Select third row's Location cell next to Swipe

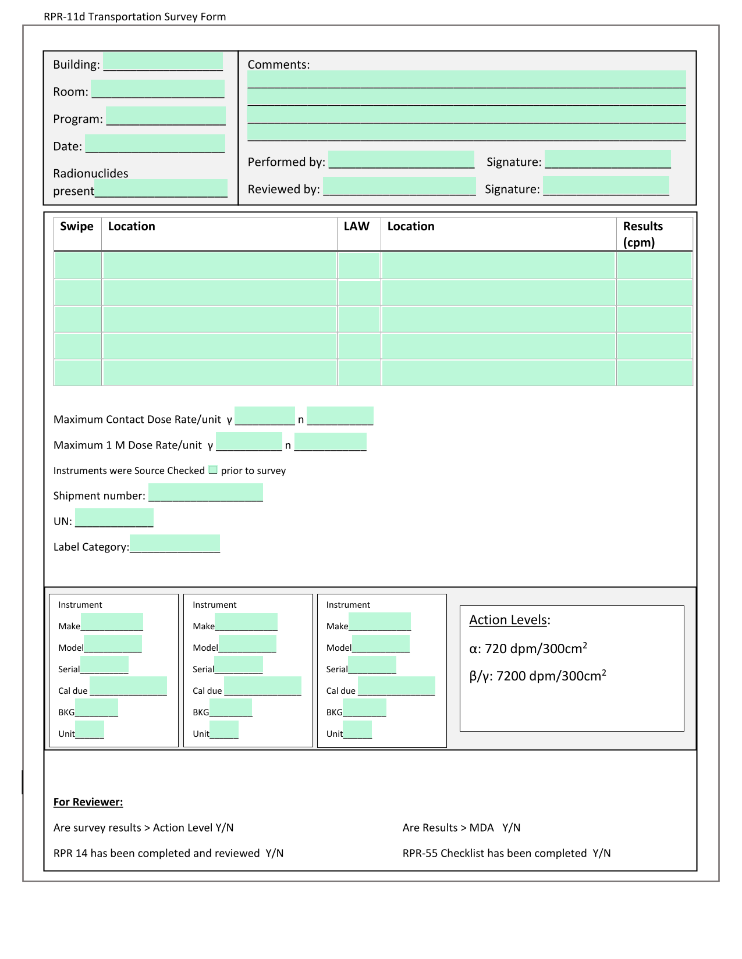(x=220, y=319)
